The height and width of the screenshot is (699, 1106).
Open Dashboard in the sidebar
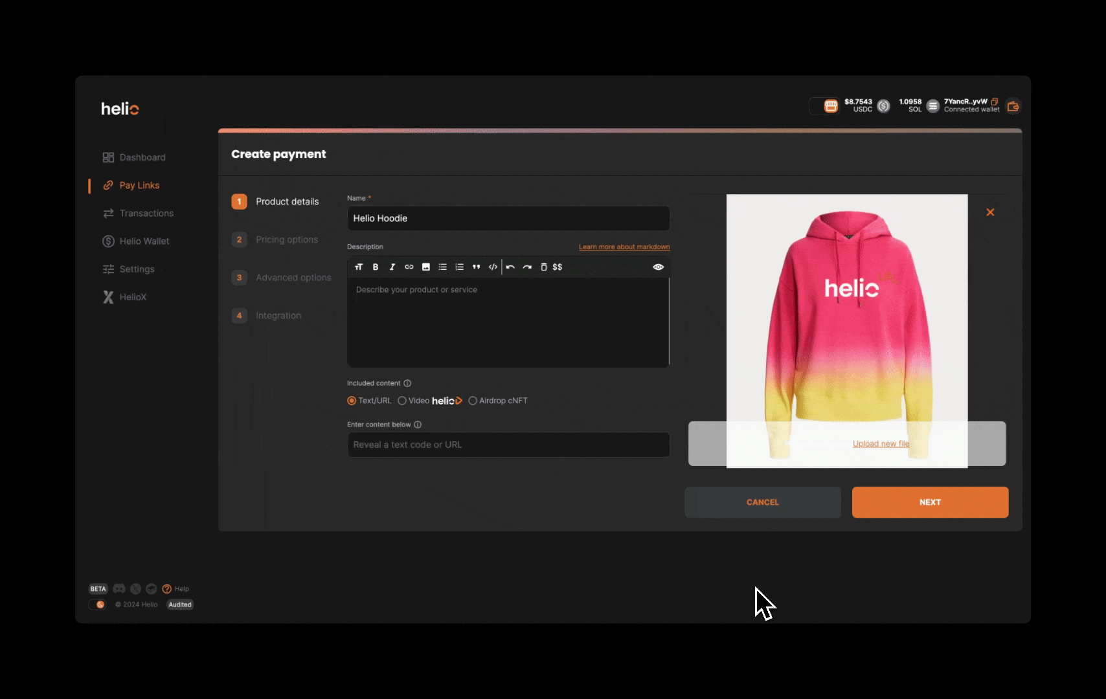pos(134,157)
